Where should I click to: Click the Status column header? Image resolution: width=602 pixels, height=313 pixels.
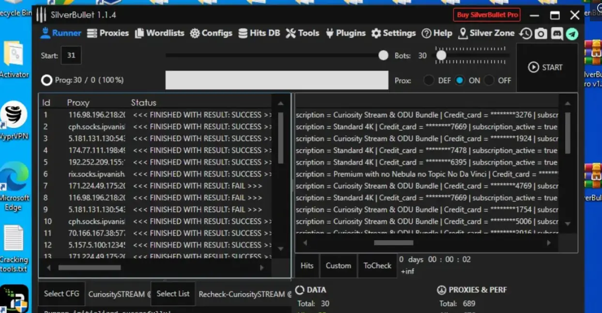[x=143, y=103]
